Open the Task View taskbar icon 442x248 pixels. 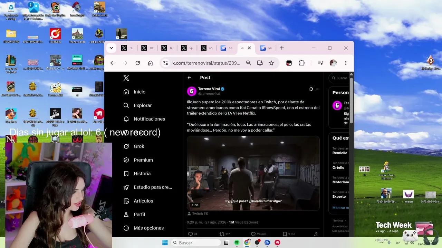click(x=226, y=243)
